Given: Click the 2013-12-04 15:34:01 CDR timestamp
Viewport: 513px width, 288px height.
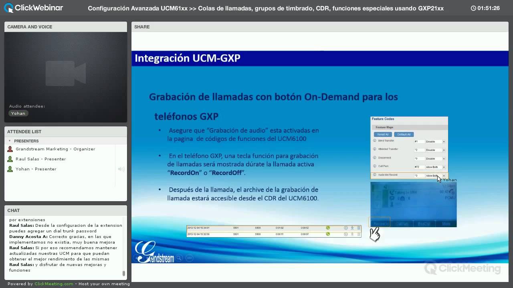Looking at the screenshot, I should (198, 228).
